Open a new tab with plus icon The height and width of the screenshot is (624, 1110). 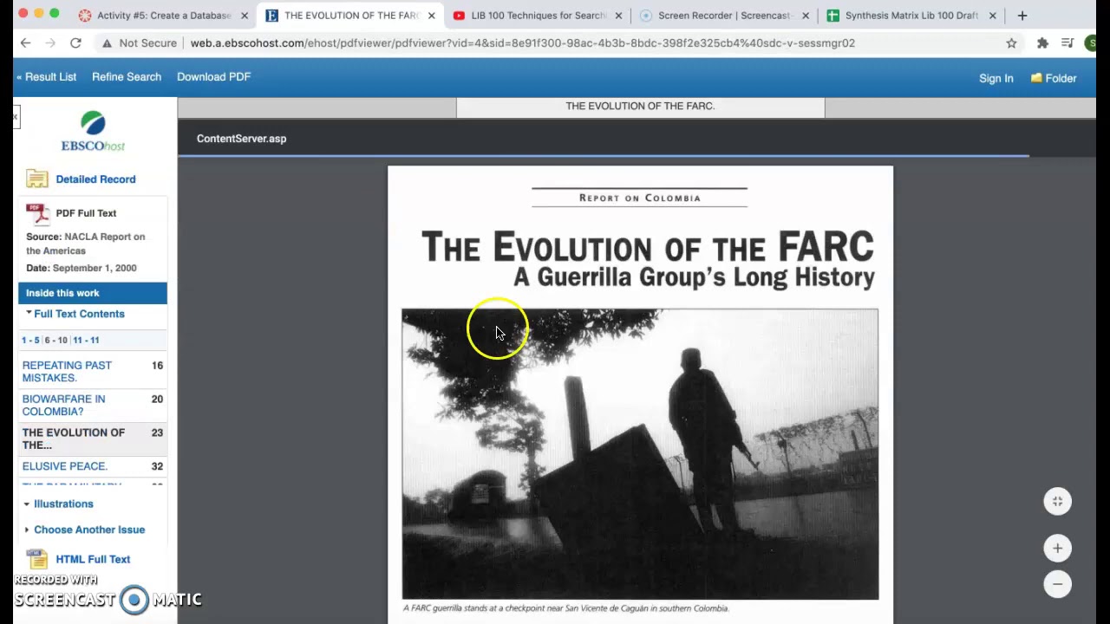[1022, 16]
